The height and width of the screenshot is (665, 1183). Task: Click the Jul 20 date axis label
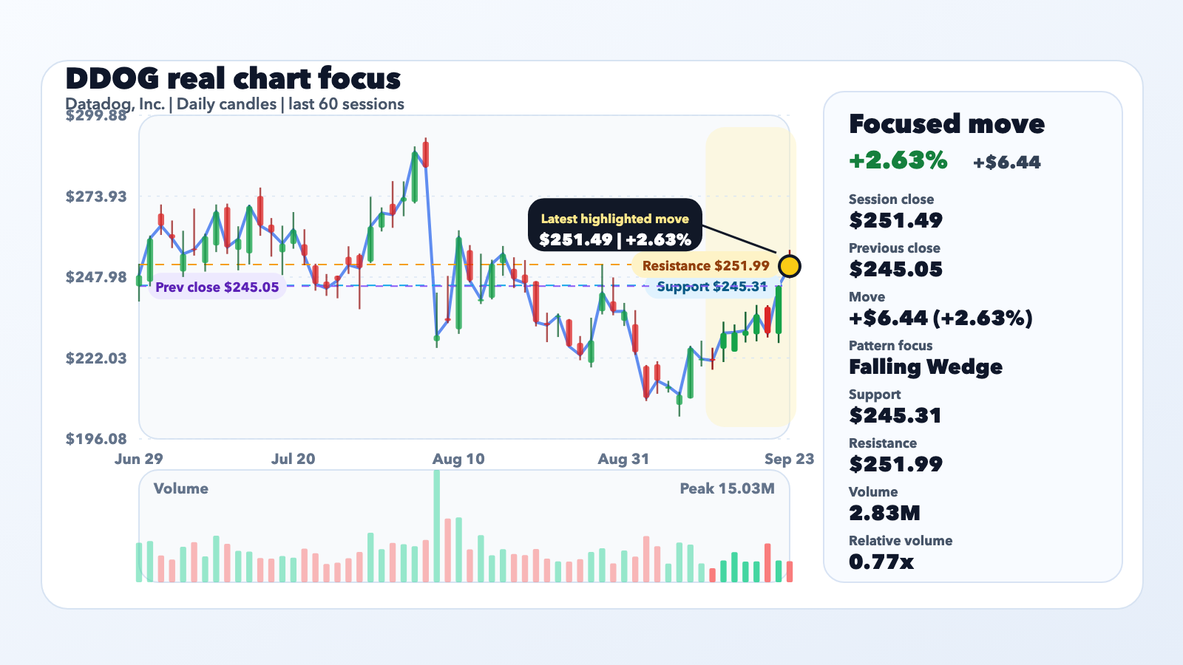pos(293,459)
